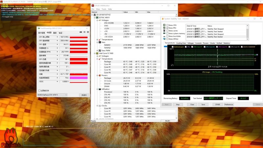Viewport: 263px width, 148px height.
Task: Open the Tools menu in HWMonitor
Action: point(104,9)
